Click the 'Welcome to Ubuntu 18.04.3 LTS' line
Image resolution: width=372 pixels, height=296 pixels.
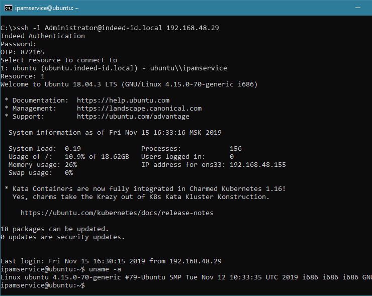click(129, 84)
